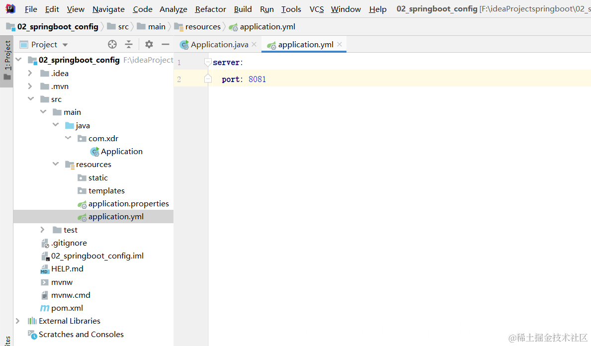
Task: Collapse the 02_springboot_config root node
Action: point(18,60)
